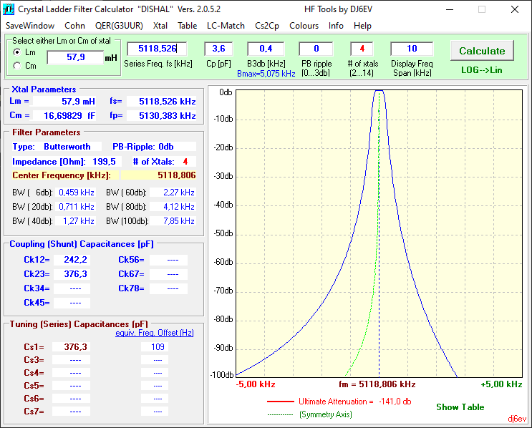Click the DISHAL app icon in title bar

pos(9,9)
